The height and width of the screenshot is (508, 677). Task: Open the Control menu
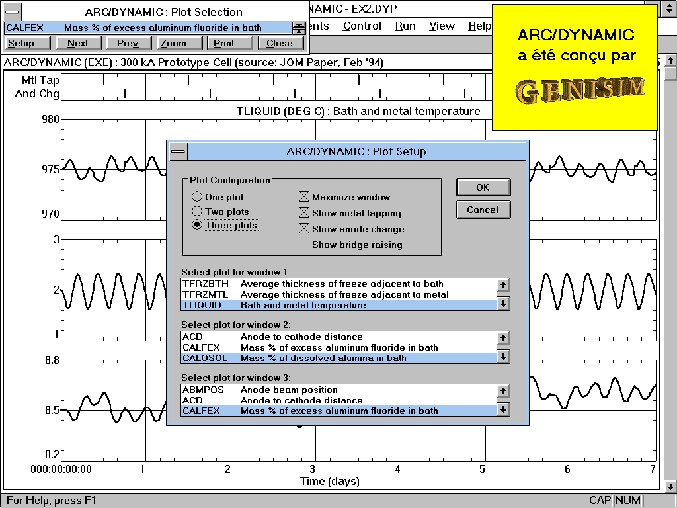[x=362, y=26]
